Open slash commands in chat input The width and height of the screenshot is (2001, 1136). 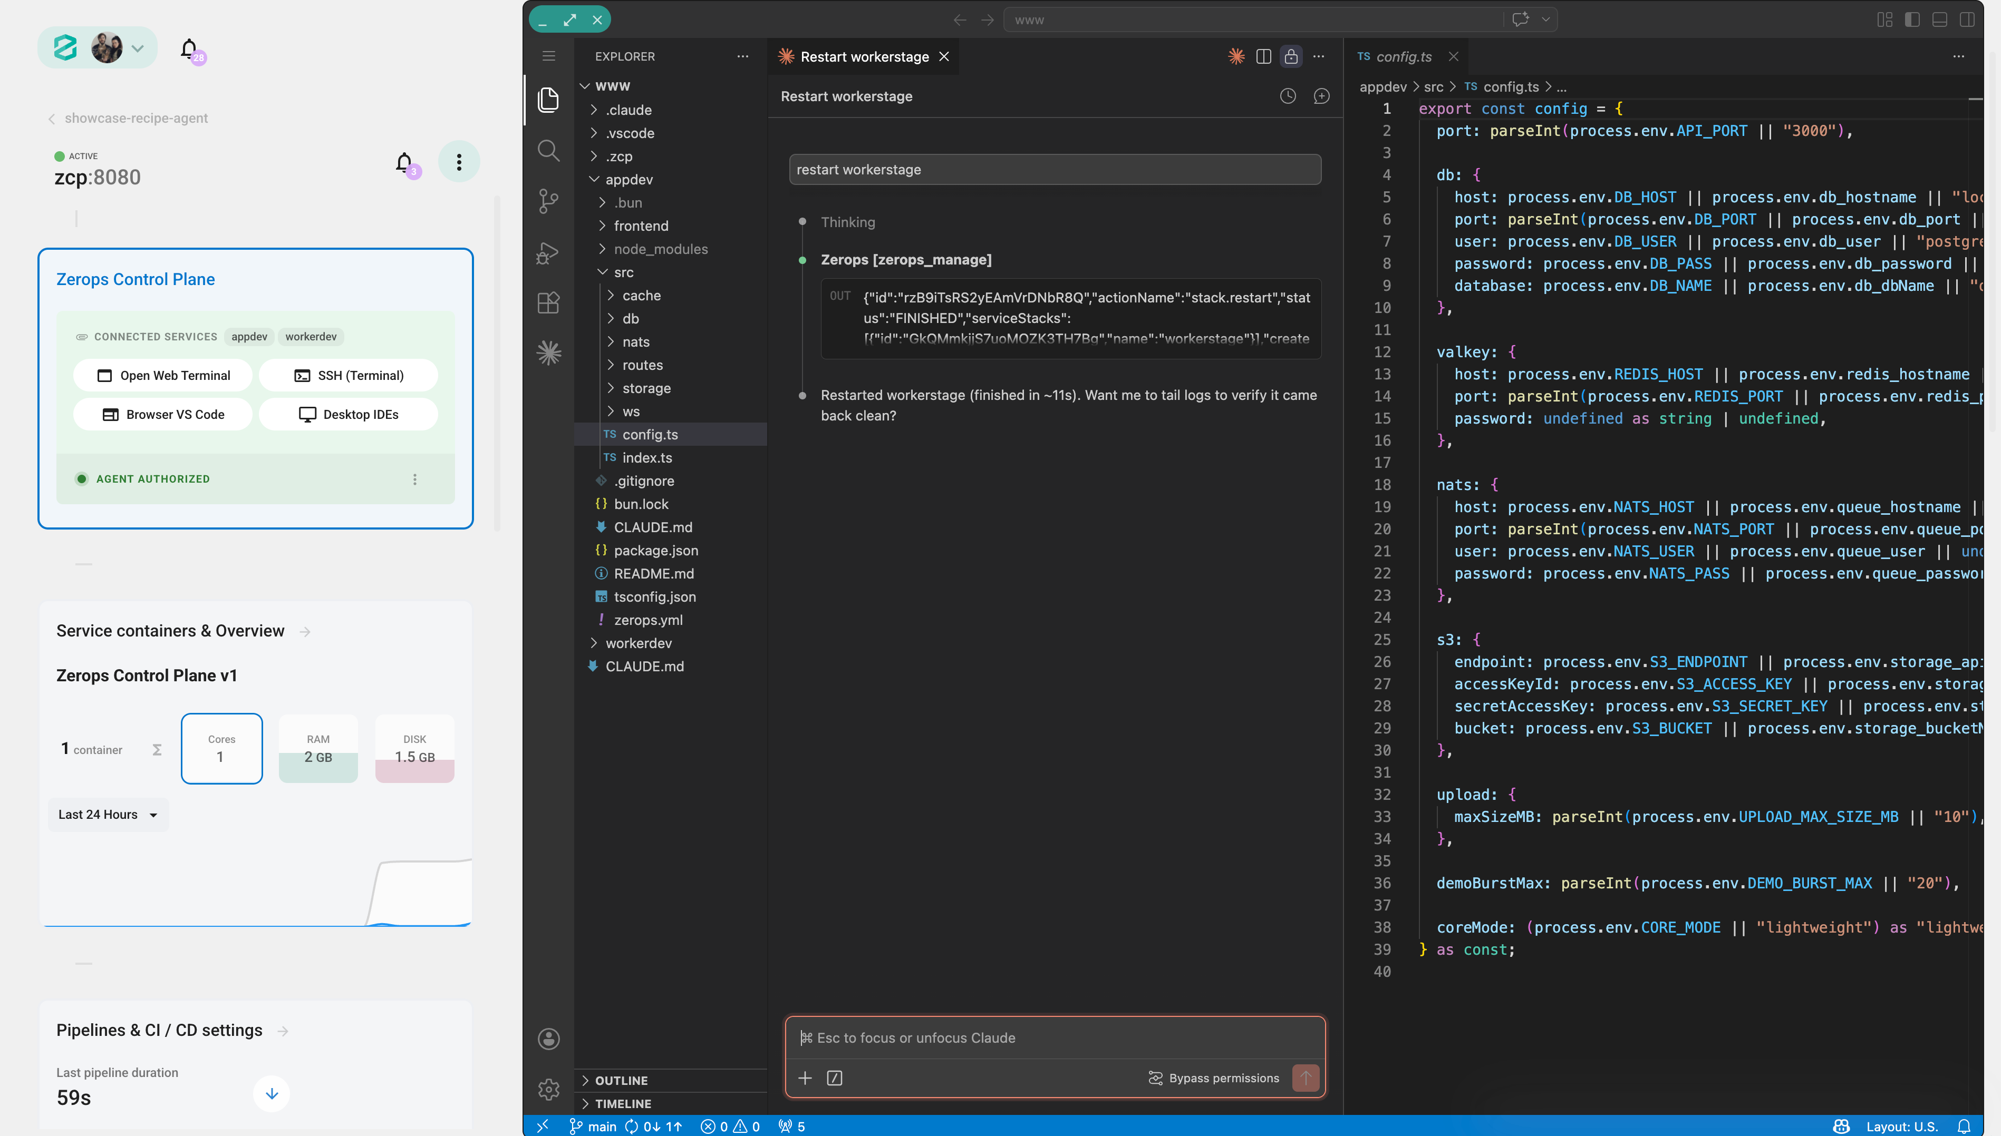835,1078
